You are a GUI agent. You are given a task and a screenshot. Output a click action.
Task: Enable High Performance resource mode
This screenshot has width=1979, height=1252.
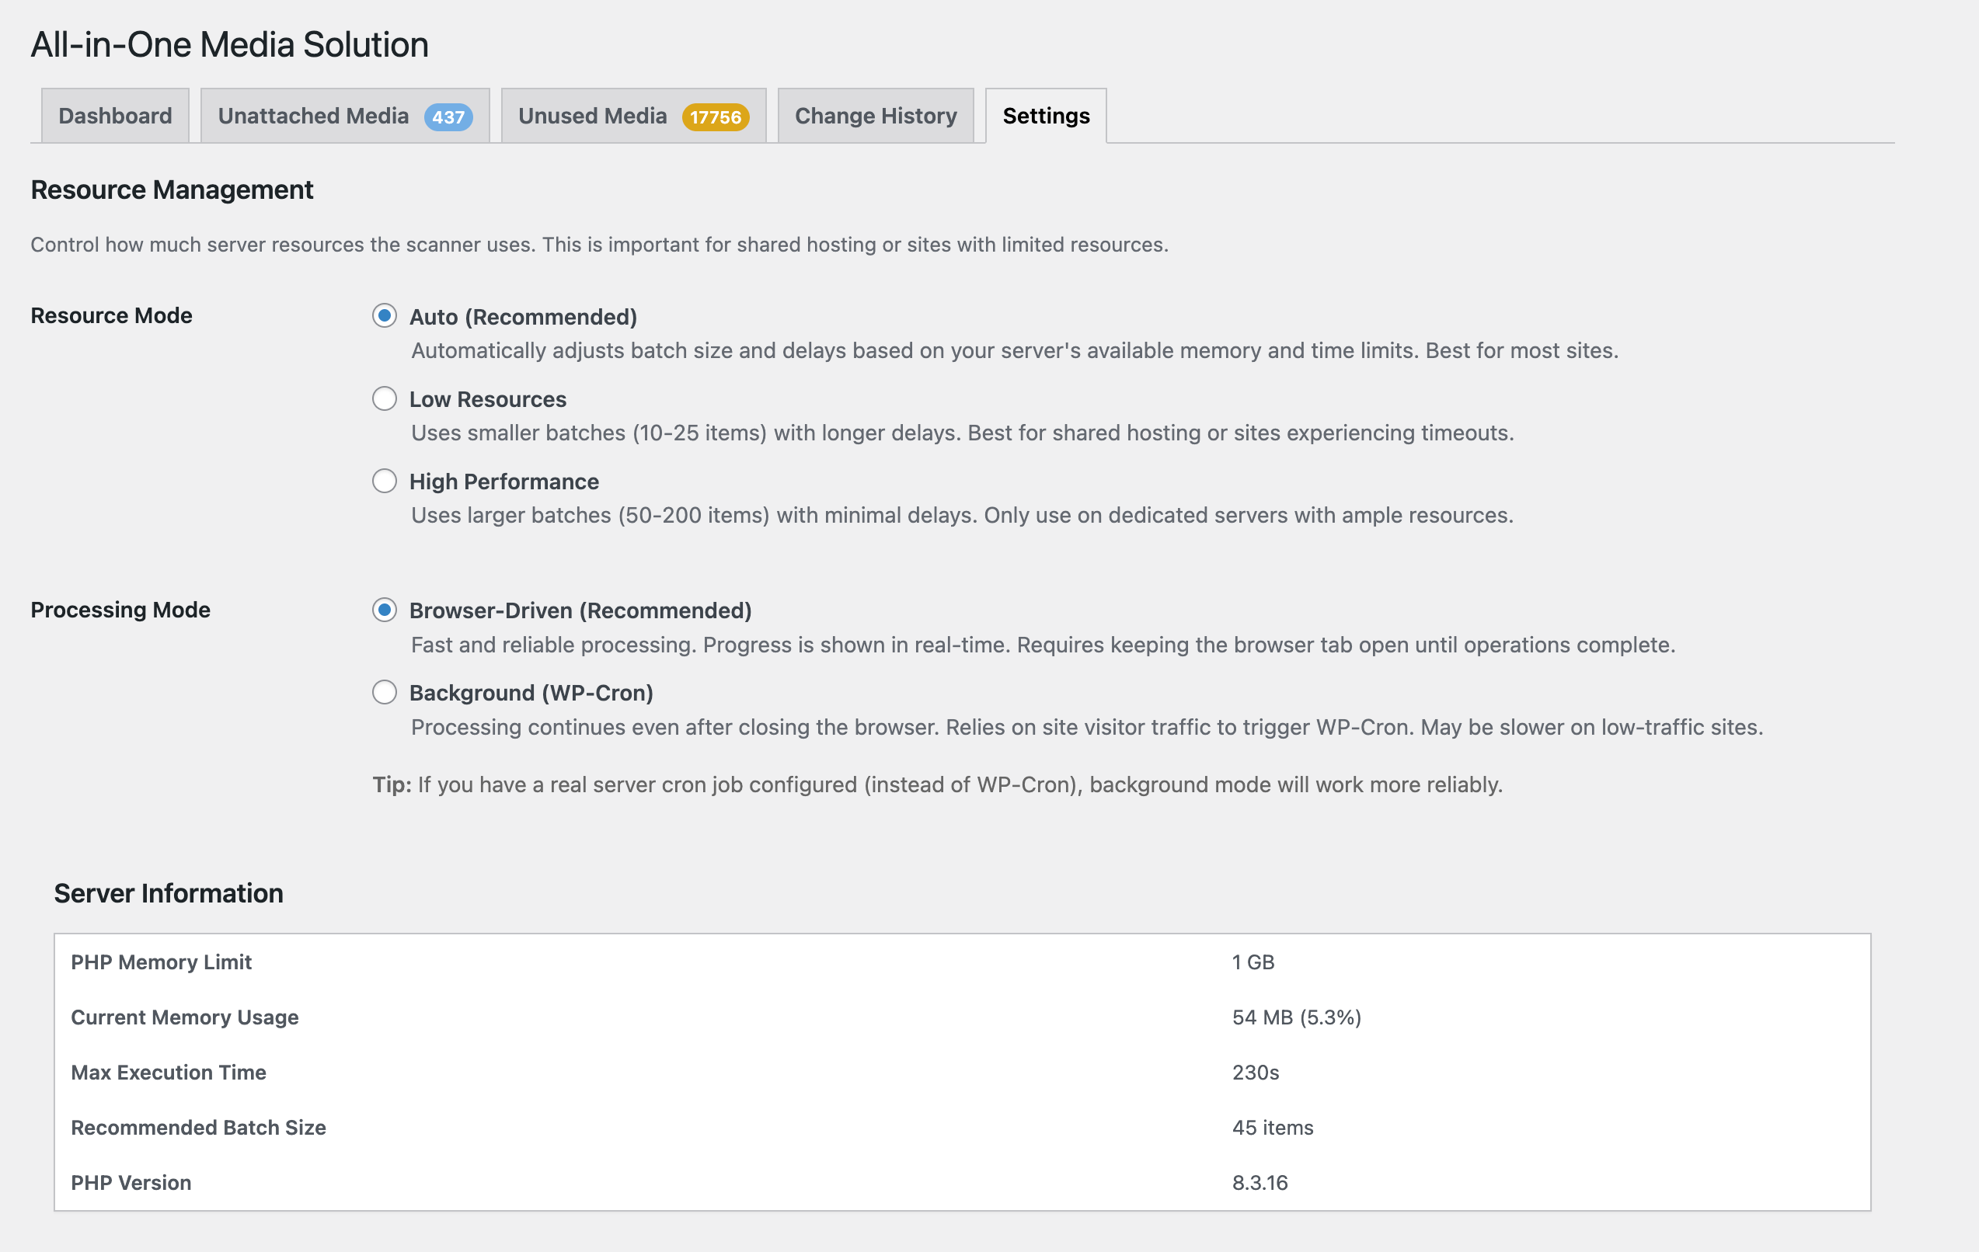tap(384, 481)
